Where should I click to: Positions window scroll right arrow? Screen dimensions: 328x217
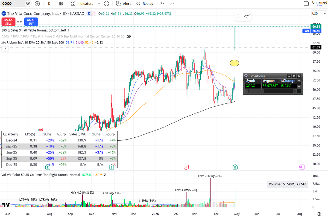295,91
